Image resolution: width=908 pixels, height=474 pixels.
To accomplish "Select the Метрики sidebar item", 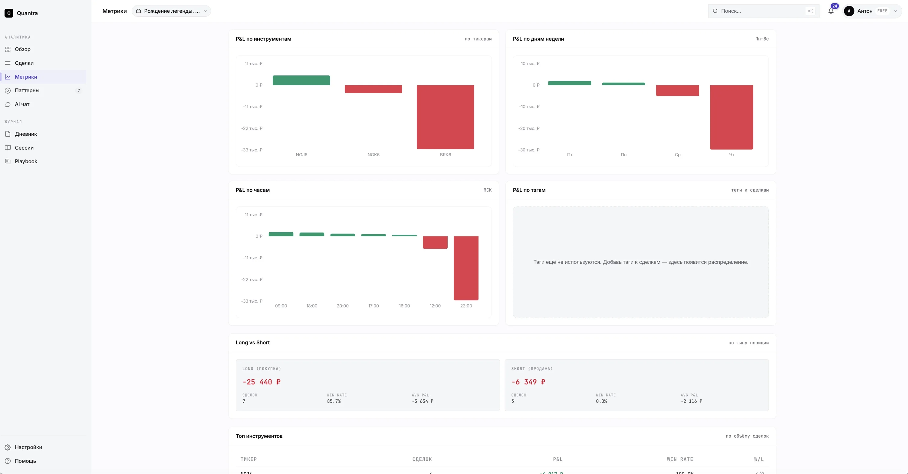I will coord(44,77).
